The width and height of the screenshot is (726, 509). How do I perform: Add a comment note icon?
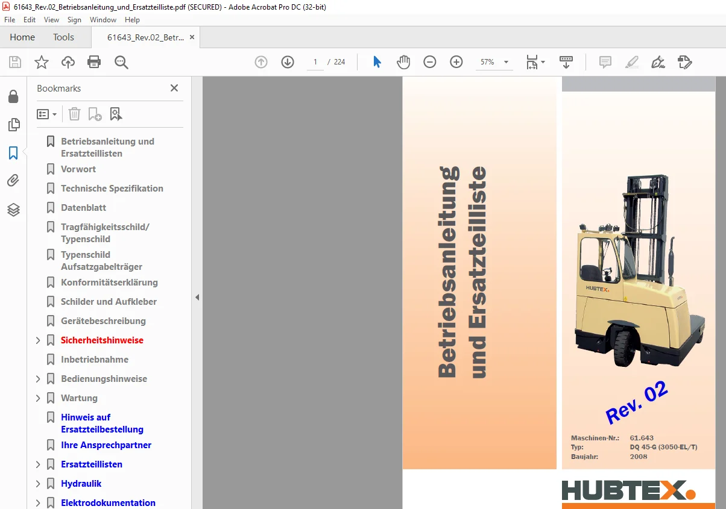coord(605,62)
